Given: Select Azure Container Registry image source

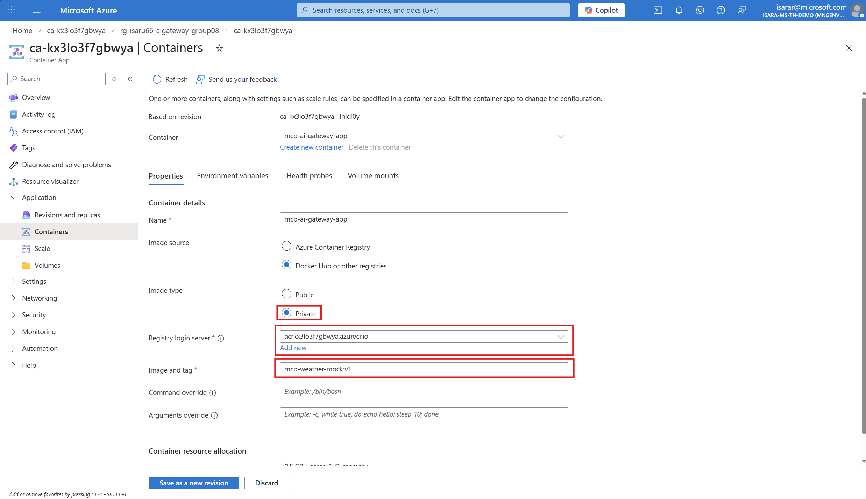Looking at the screenshot, I should (x=286, y=246).
